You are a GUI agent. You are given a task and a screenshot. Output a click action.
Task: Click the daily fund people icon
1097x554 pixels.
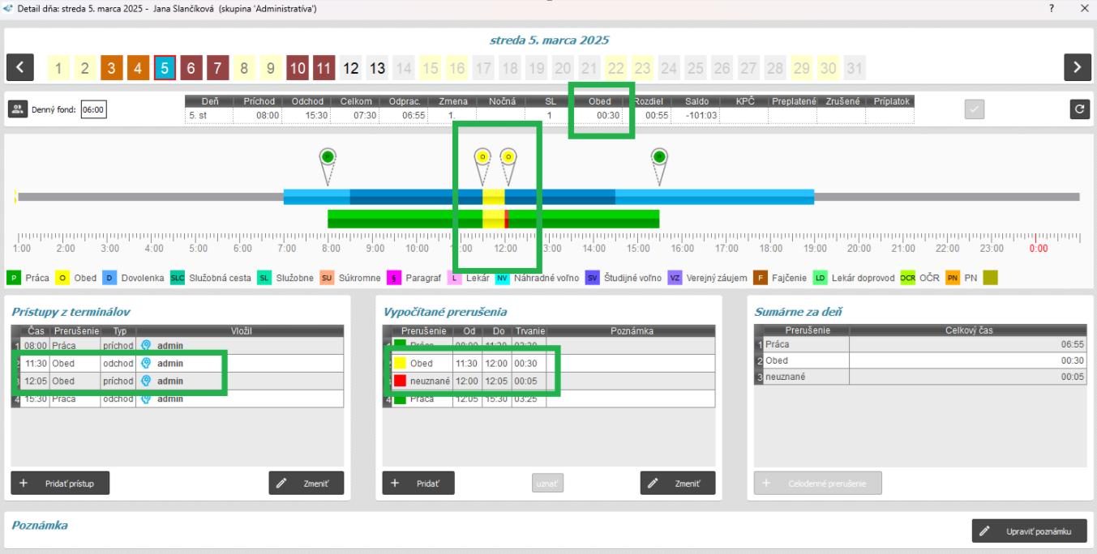18,110
